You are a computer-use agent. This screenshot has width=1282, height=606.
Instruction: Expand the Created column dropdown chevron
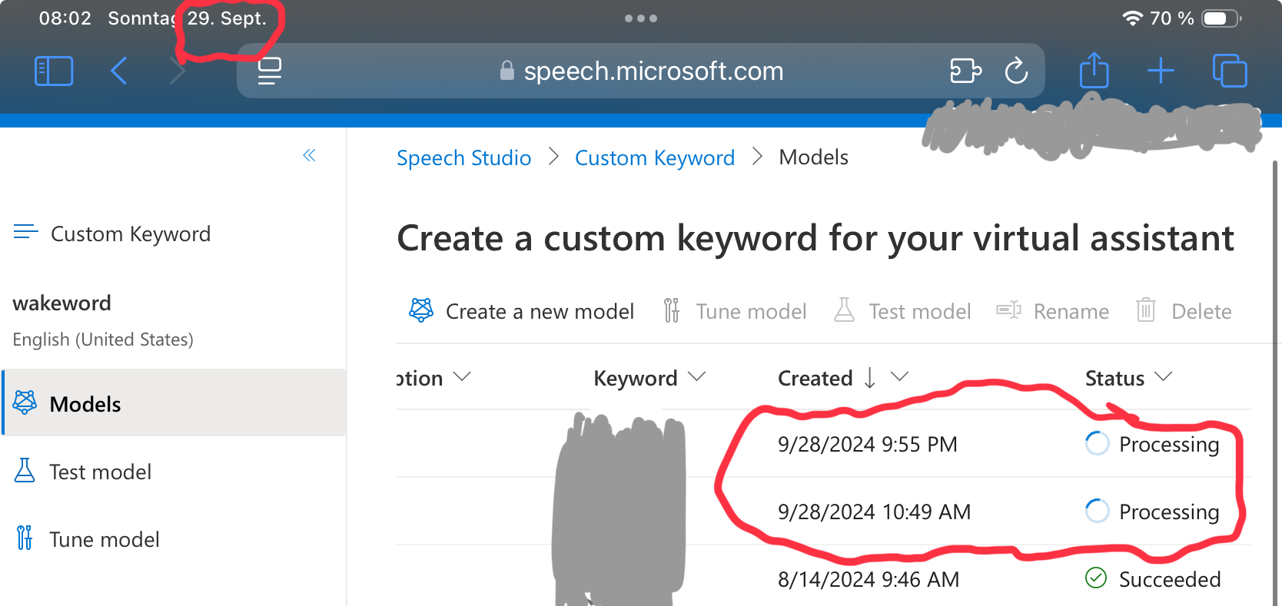point(899,377)
